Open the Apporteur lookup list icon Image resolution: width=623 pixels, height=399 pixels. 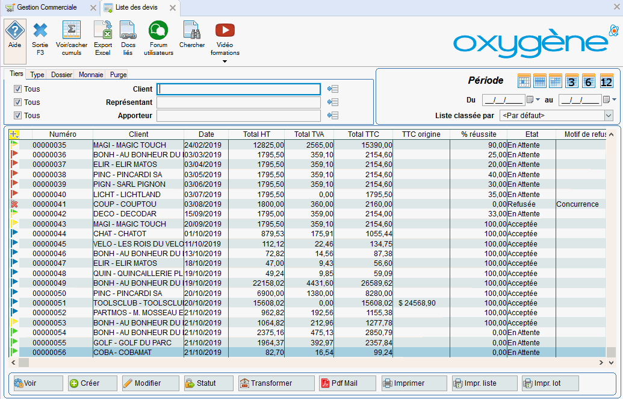pyautogui.click(x=333, y=115)
